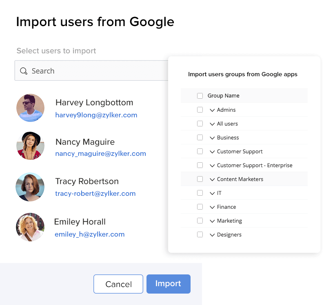
Task: Click the Business group label
Action: pos(228,137)
